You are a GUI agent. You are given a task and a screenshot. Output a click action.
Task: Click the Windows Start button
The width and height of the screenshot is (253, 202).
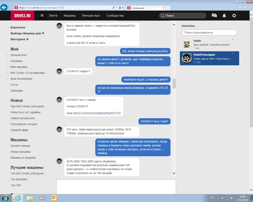(5, 198)
